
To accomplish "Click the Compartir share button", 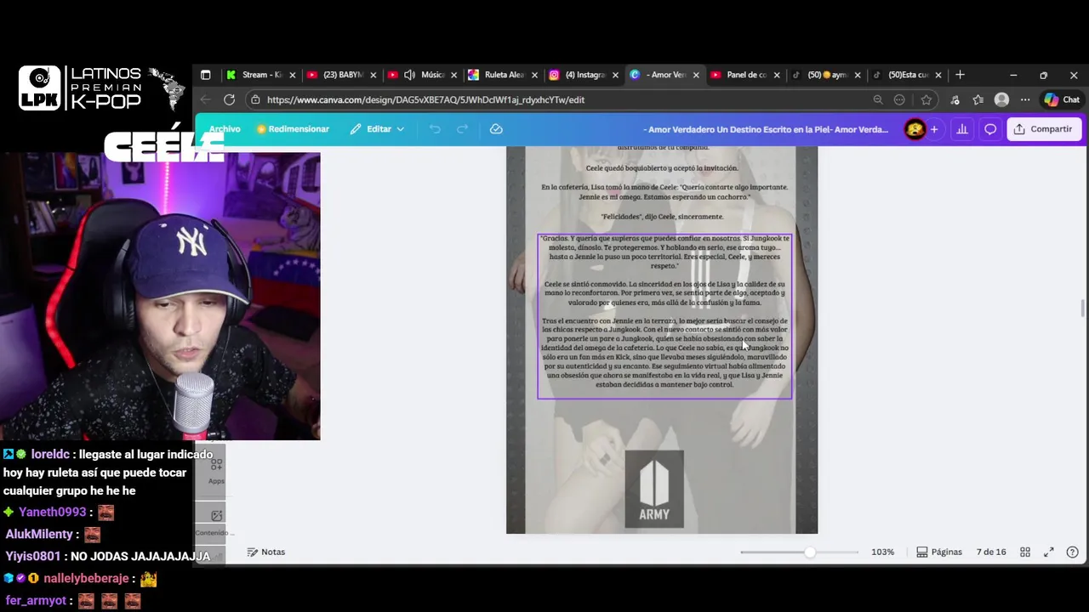I will pos(1044,129).
